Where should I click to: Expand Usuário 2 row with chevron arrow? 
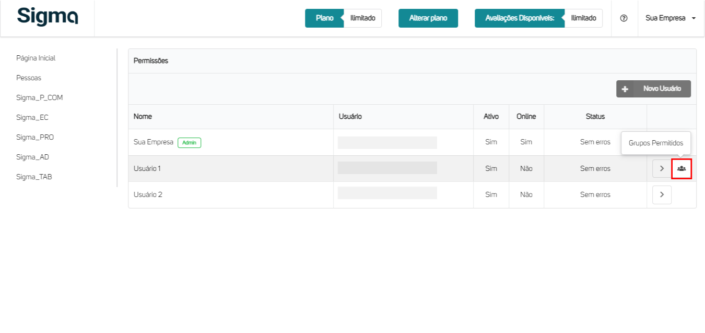point(662,194)
